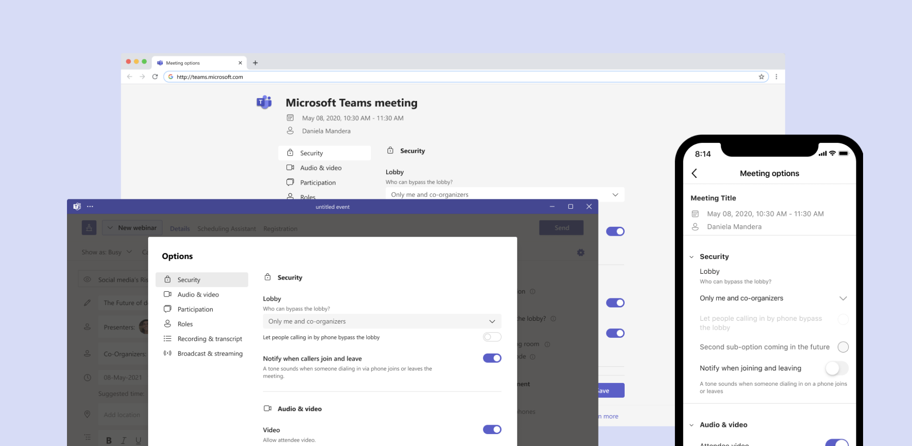Open the New webinar dropdown
This screenshot has width=912, height=446.
[x=132, y=228]
